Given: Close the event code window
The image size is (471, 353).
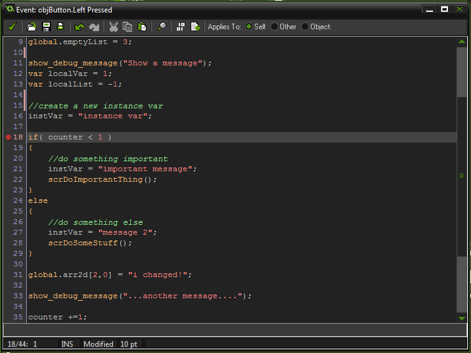Looking at the screenshot, I should 460,9.
